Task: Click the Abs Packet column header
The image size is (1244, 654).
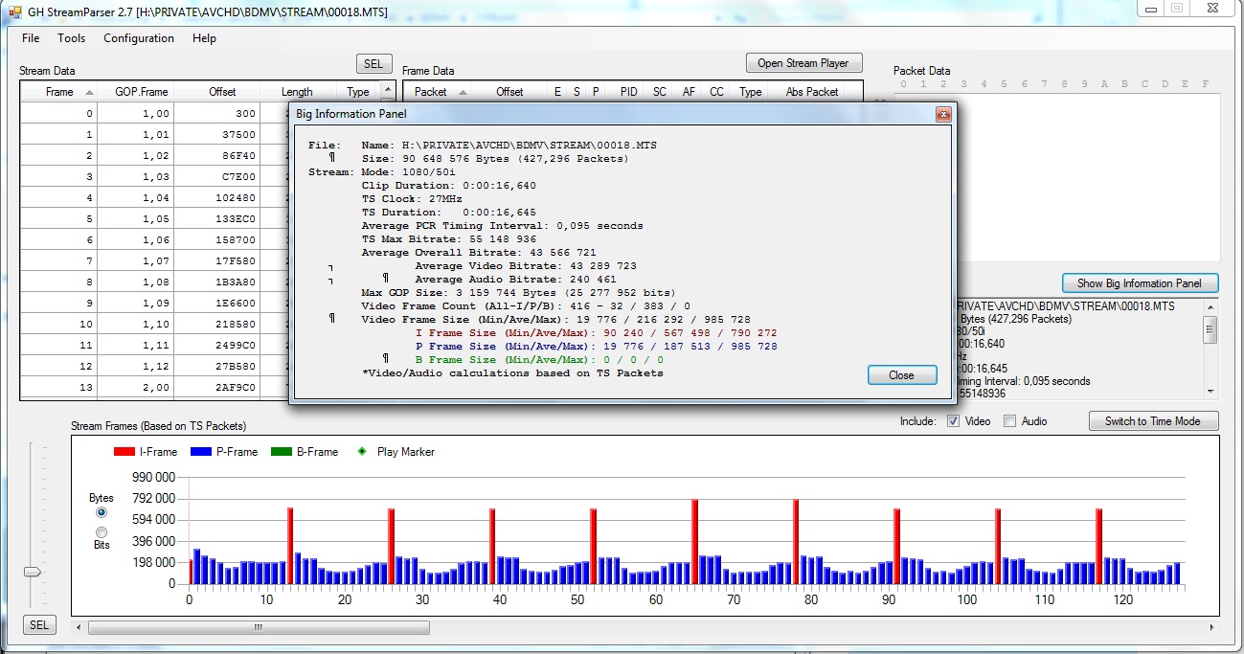Action: click(x=812, y=92)
